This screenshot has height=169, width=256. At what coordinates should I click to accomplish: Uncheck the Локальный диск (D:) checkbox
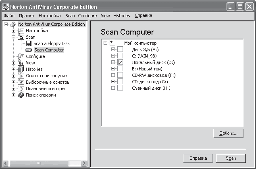(x=120, y=62)
